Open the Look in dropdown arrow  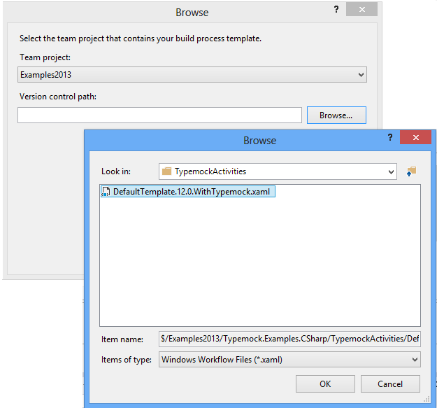coord(392,171)
